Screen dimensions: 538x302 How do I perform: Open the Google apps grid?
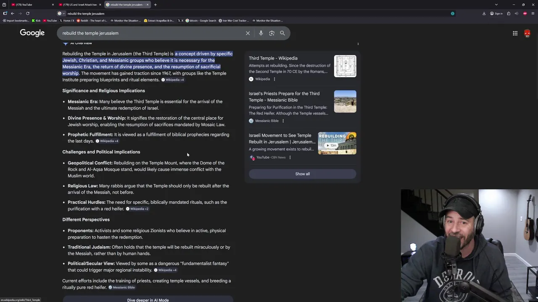[x=515, y=34]
